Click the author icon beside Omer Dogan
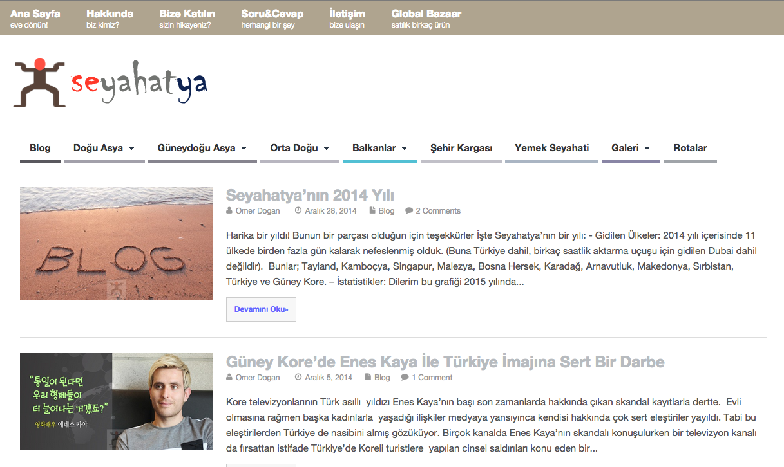This screenshot has height=467, width=784. coord(229,210)
